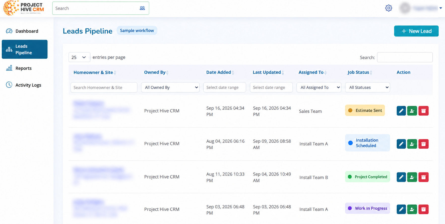Delete the Work In Progress lead
Viewport: 445px width, 224px height.
tap(423, 209)
